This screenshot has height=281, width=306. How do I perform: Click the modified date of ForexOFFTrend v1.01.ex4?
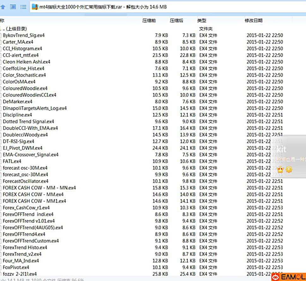[x=265, y=221]
